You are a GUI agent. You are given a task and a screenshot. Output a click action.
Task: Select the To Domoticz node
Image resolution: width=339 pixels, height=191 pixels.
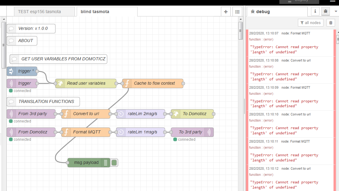point(192,113)
